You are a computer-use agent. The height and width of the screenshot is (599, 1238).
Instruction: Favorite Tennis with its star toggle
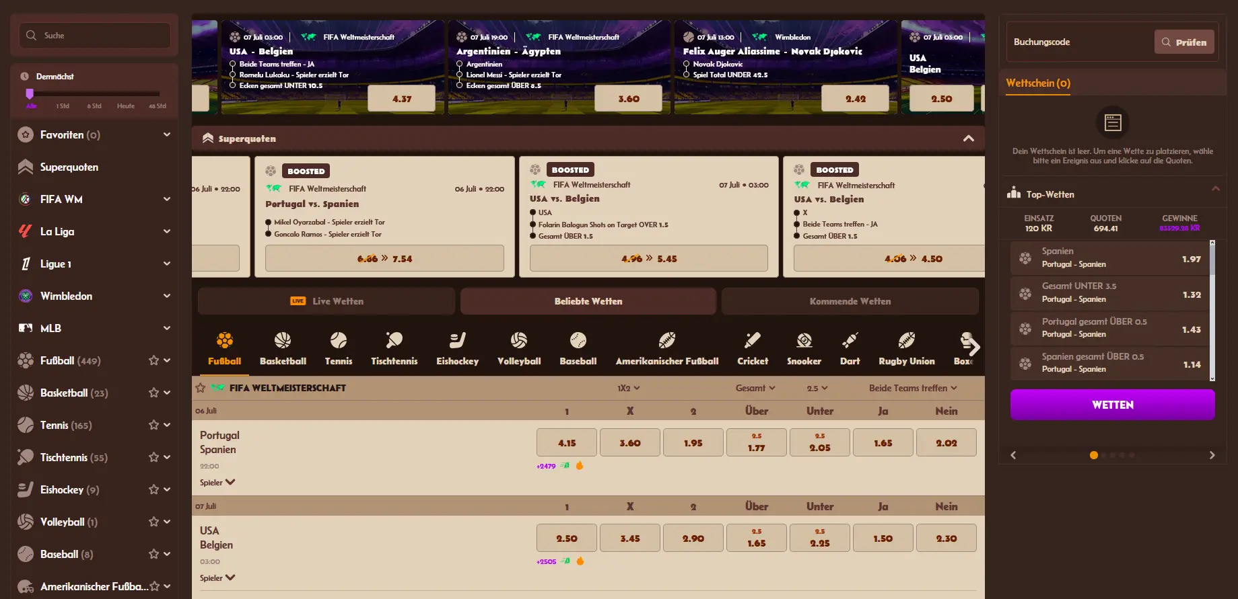[x=153, y=425]
